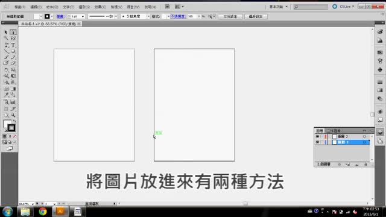This screenshot has height=217, width=386.
Task: Select the Eraser tool
Action: 13,63
